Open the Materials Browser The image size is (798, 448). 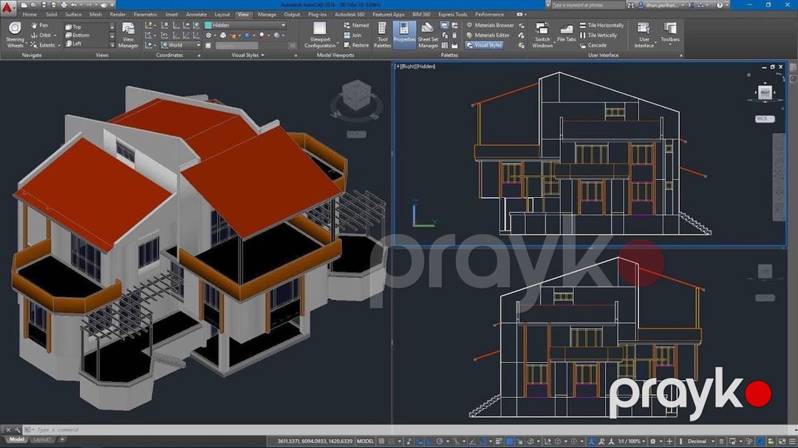click(490, 25)
